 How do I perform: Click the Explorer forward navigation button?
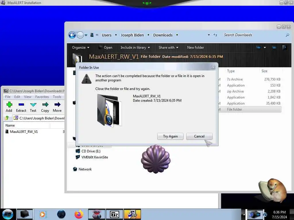coord(80,35)
